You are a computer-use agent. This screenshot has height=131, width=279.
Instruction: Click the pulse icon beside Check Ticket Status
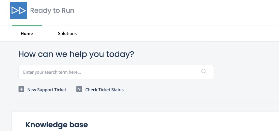79,89
